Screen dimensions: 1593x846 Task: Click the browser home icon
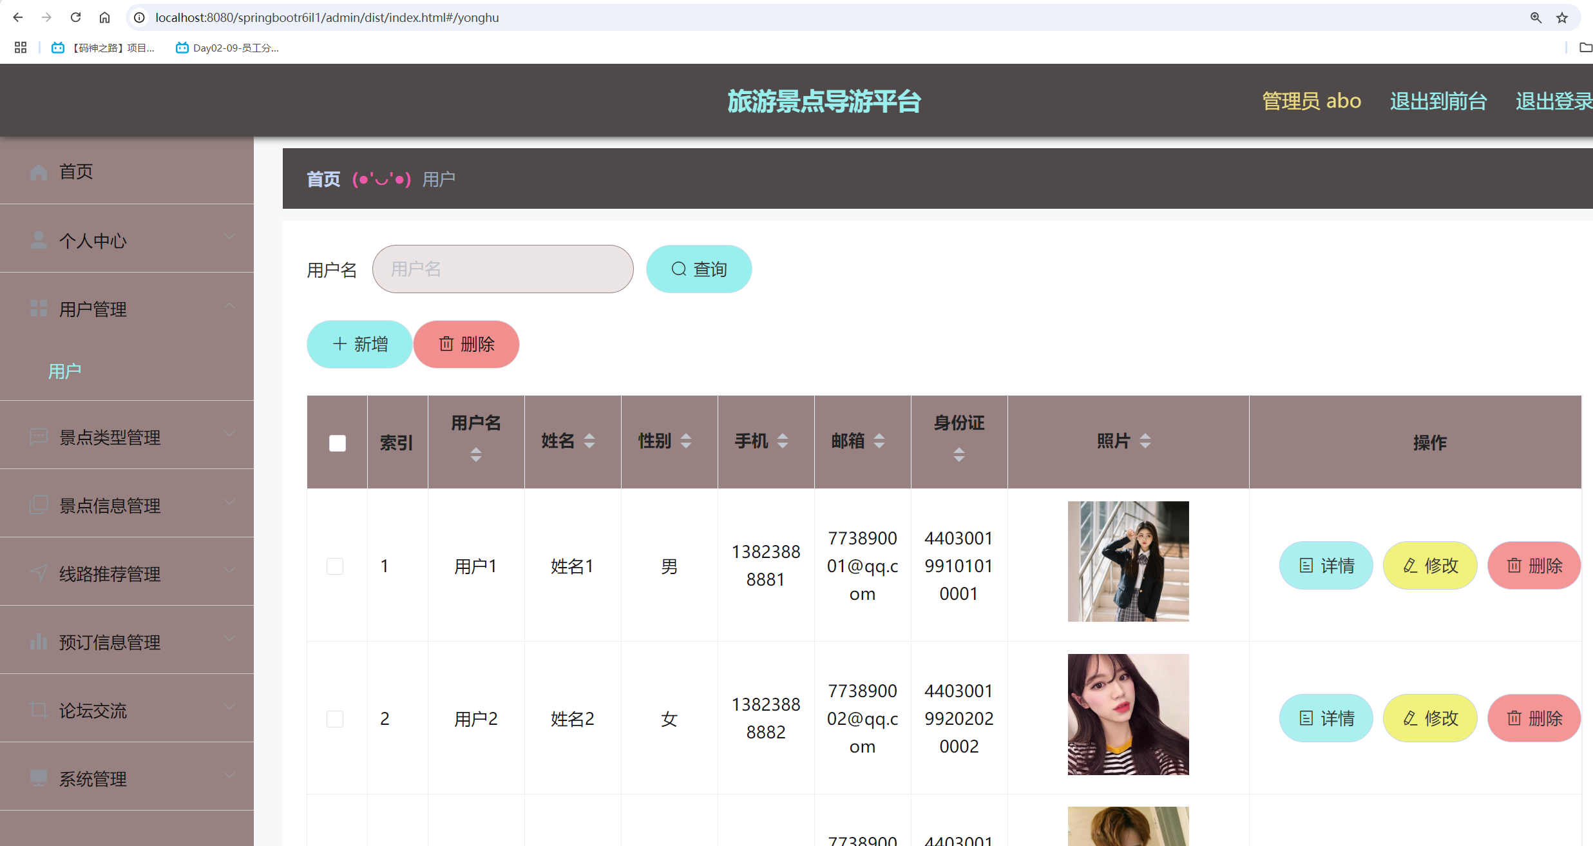104,17
